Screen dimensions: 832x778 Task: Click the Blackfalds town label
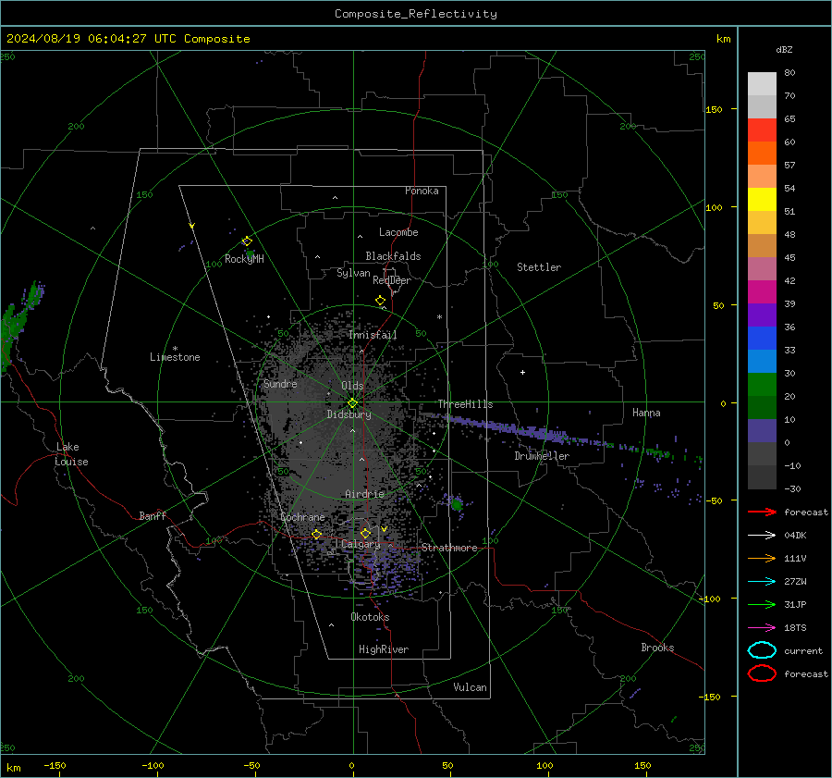tap(393, 256)
